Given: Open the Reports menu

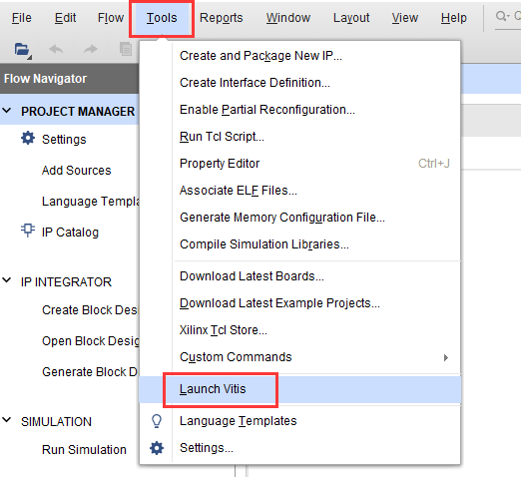Looking at the screenshot, I should (x=221, y=18).
